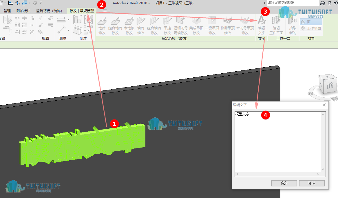Select the 修改 | 常规模型 tab
This screenshot has width=338, height=198.
click(82, 11)
